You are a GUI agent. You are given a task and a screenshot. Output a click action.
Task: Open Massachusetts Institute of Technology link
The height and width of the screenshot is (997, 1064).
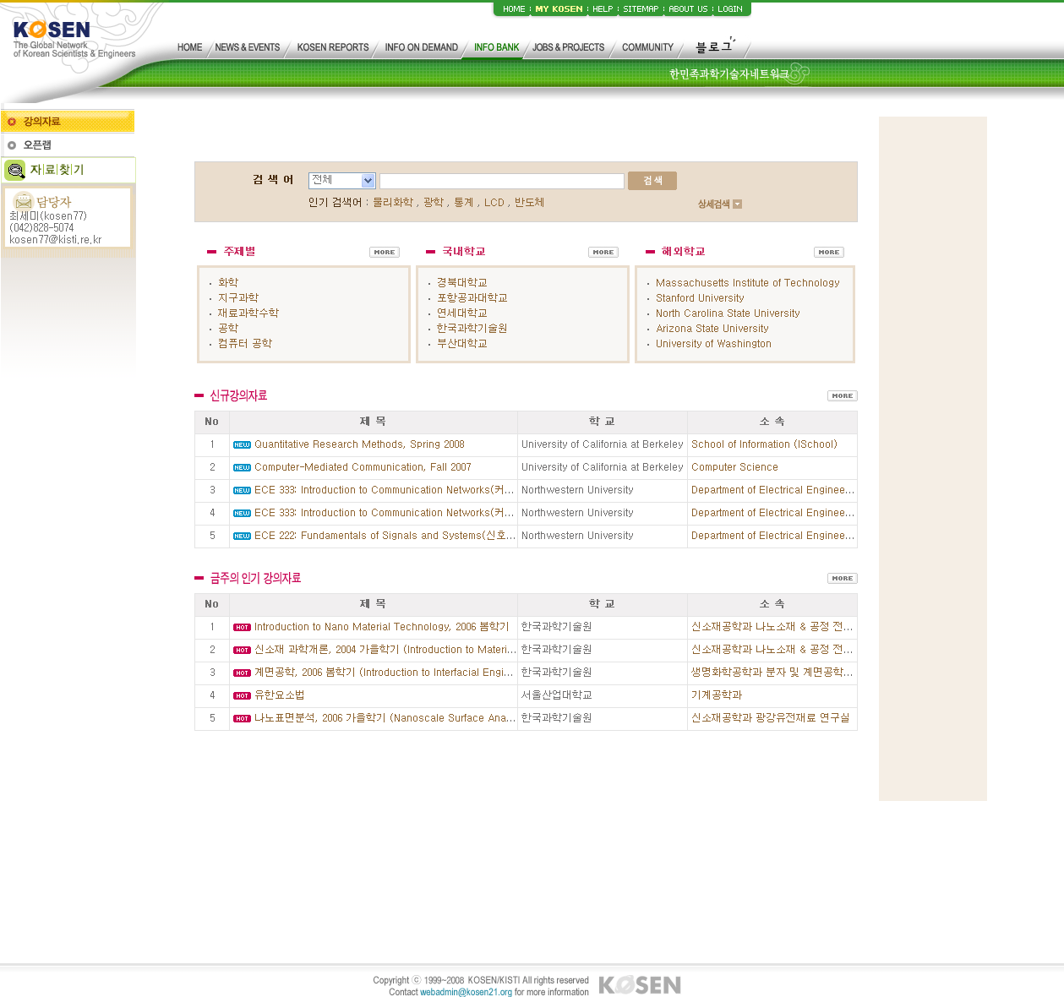coord(748,283)
